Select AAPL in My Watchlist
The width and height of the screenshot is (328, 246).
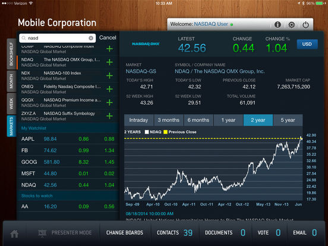coord(68,139)
